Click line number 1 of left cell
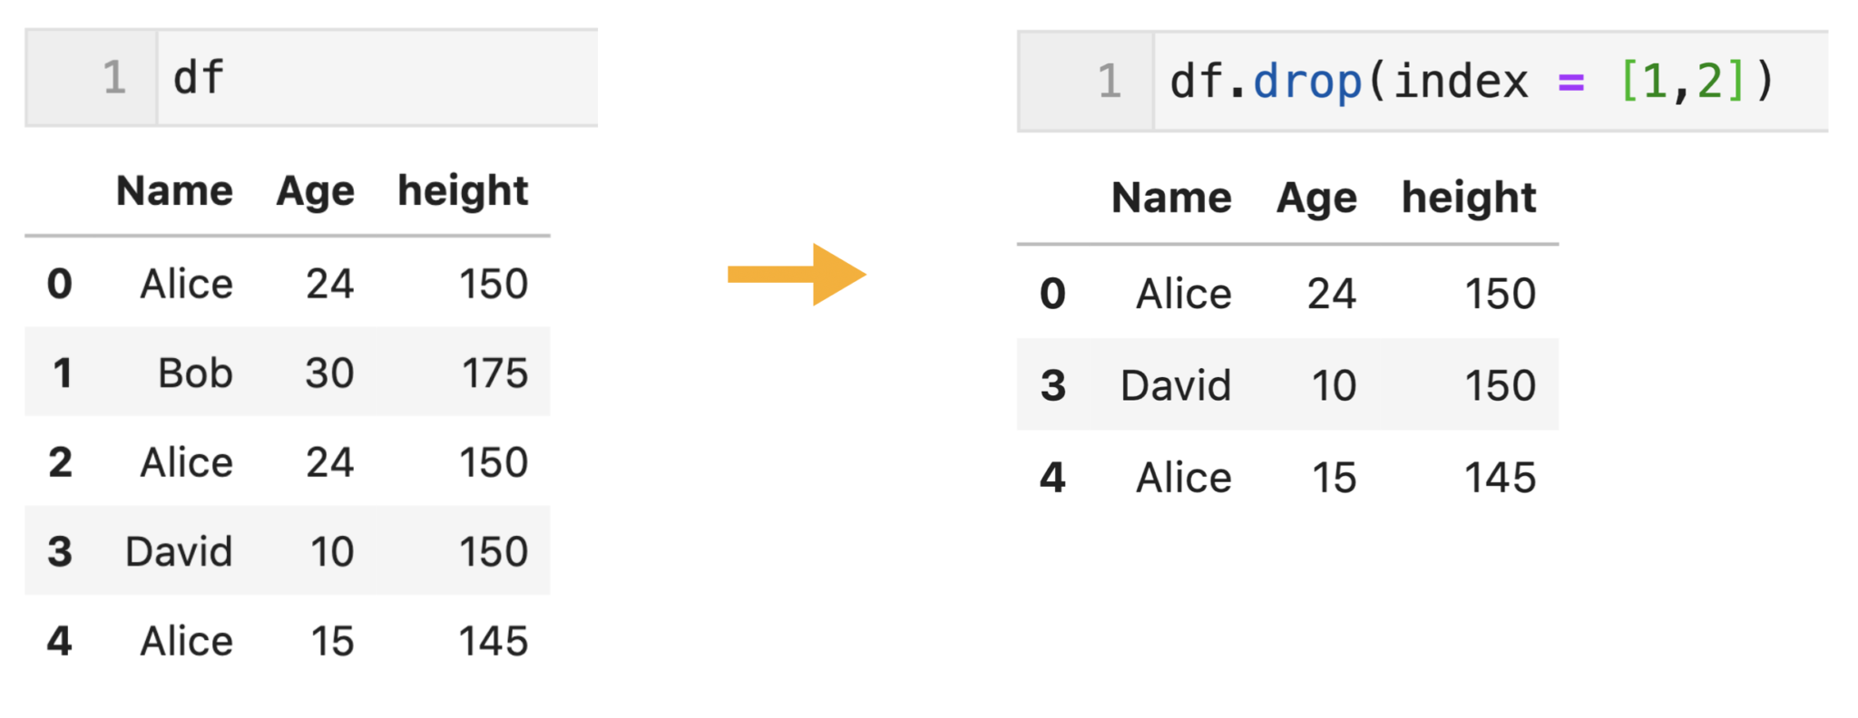The height and width of the screenshot is (718, 1858). [113, 78]
